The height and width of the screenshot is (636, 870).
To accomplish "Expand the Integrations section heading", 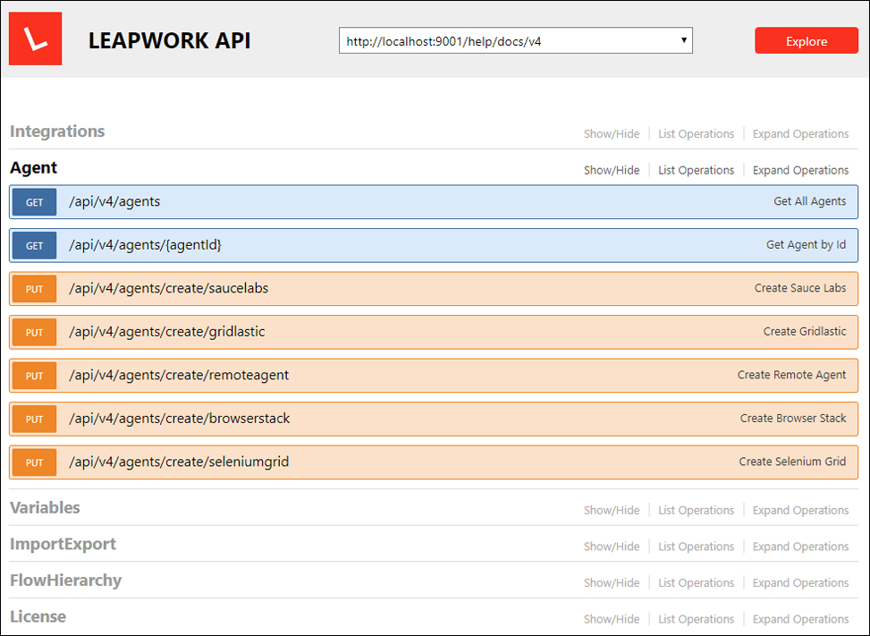I will 57,131.
